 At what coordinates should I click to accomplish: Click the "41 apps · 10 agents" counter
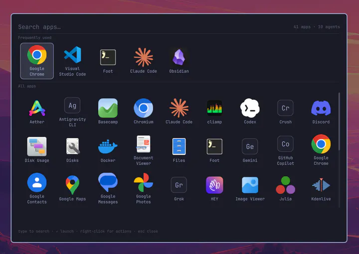click(317, 27)
